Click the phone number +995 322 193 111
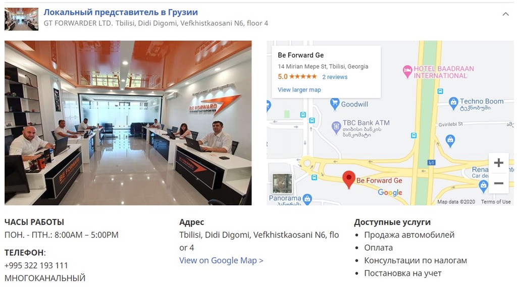 tap(36, 265)
